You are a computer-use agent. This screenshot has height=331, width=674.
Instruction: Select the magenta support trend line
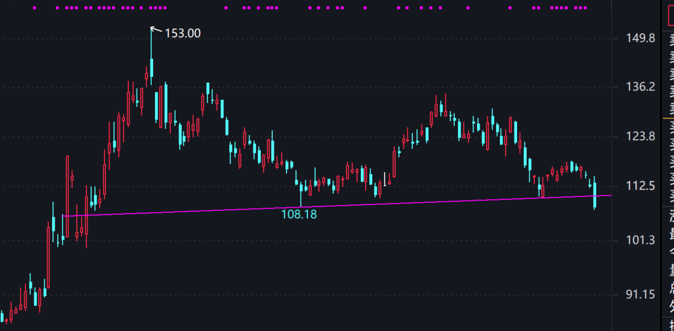[x=337, y=206]
